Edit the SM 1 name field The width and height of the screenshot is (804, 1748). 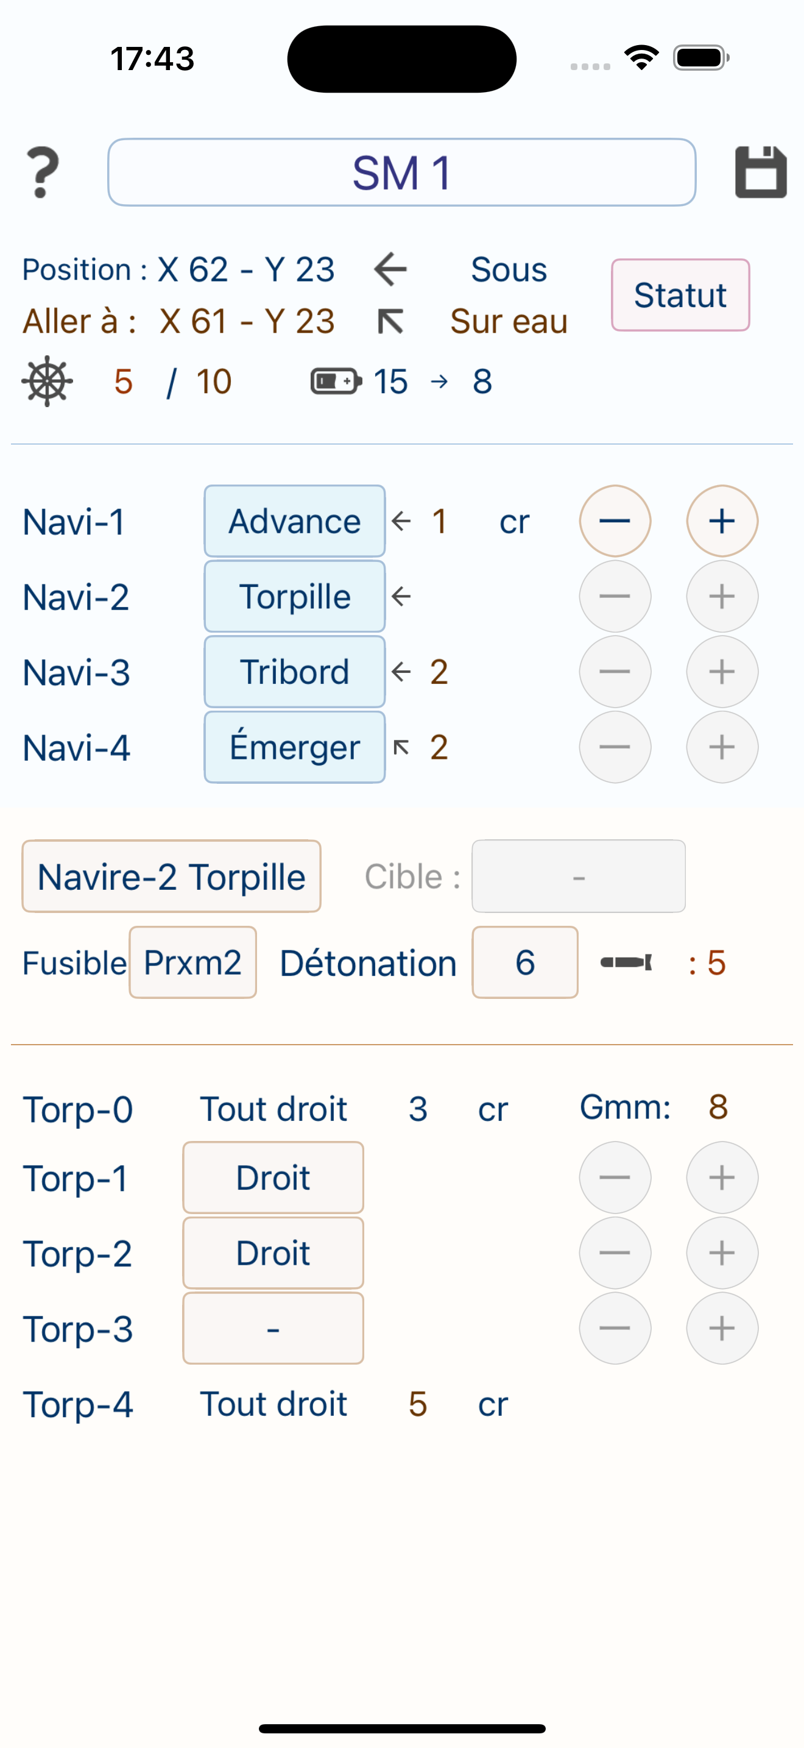[402, 172]
